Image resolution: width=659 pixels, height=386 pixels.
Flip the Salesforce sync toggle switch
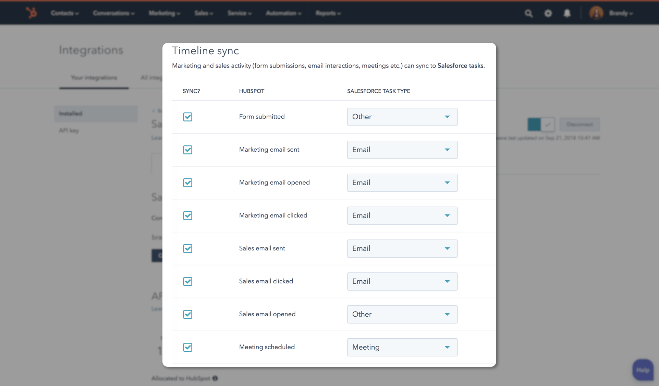tap(541, 125)
